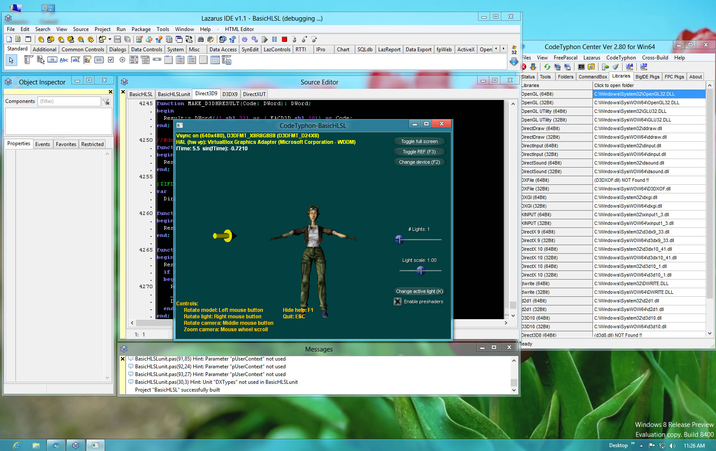716x451 pixels.
Task: Select the TMemo component icon
Action: coord(87,60)
